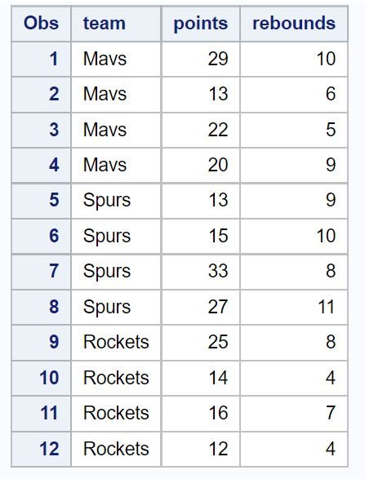Click the Mavs cell in observation 3
The image size is (365, 479).
click(x=116, y=130)
